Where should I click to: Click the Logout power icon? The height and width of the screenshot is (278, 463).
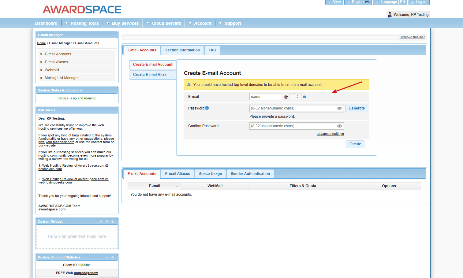tap(412, 2)
